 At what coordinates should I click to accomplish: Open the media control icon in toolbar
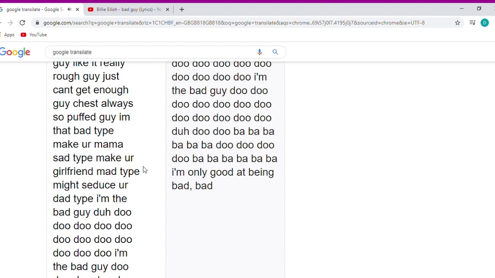click(x=472, y=23)
